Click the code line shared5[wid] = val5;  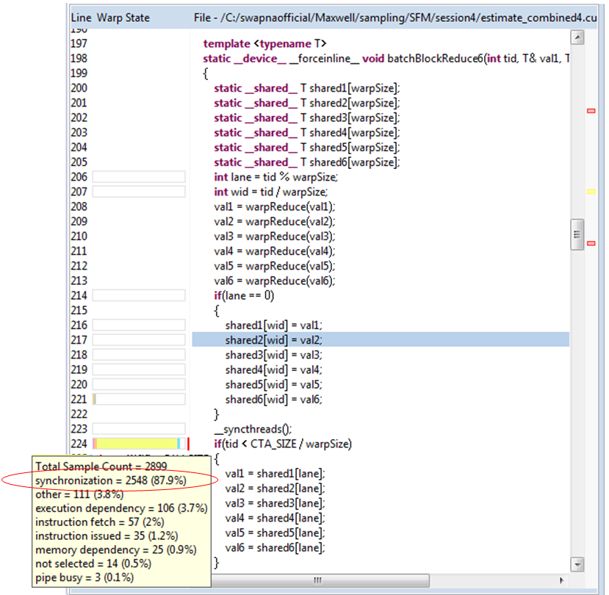[273, 384]
